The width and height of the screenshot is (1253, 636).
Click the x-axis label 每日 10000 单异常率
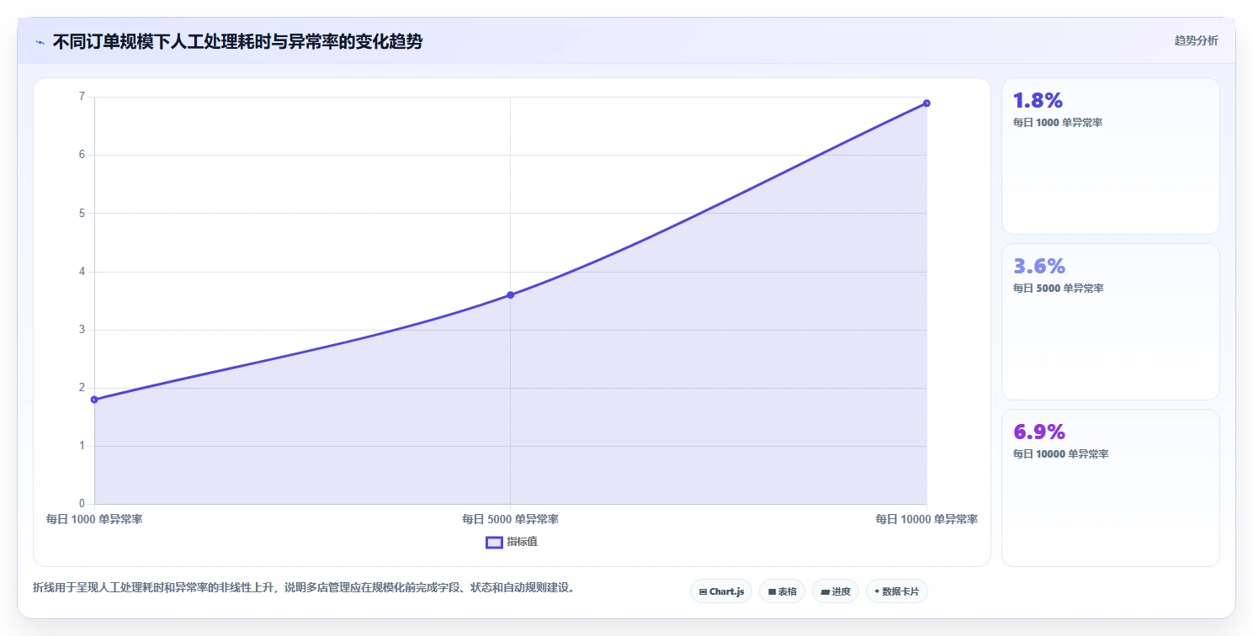click(926, 519)
